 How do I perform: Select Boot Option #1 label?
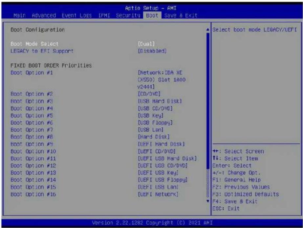coord(32,73)
